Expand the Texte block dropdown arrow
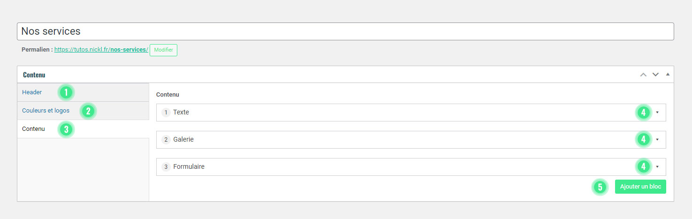The height and width of the screenshot is (219, 692). [x=657, y=113]
